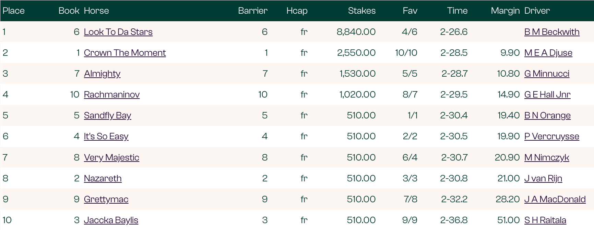
Task: Open driver J A MacDonald's link
Action: coord(555,199)
